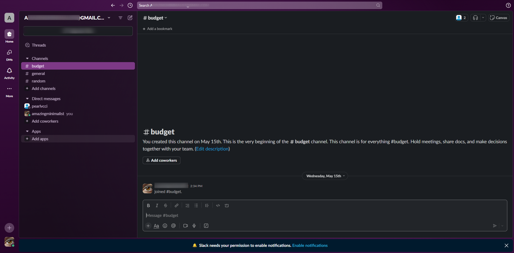Click the create new plus button

point(9,228)
